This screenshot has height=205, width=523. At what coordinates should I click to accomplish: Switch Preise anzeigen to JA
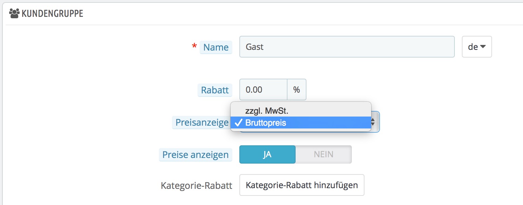tap(267, 154)
